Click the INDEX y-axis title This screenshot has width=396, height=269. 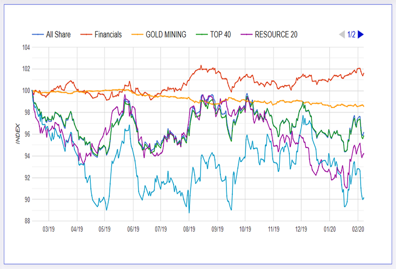point(17,134)
